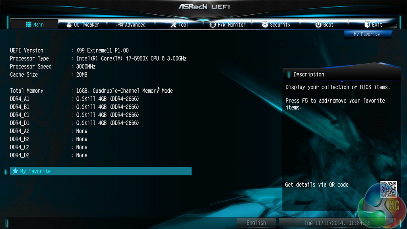This screenshot has width=407, height=229.
Task: Click Cache Size value 20MB
Action: pos(82,74)
